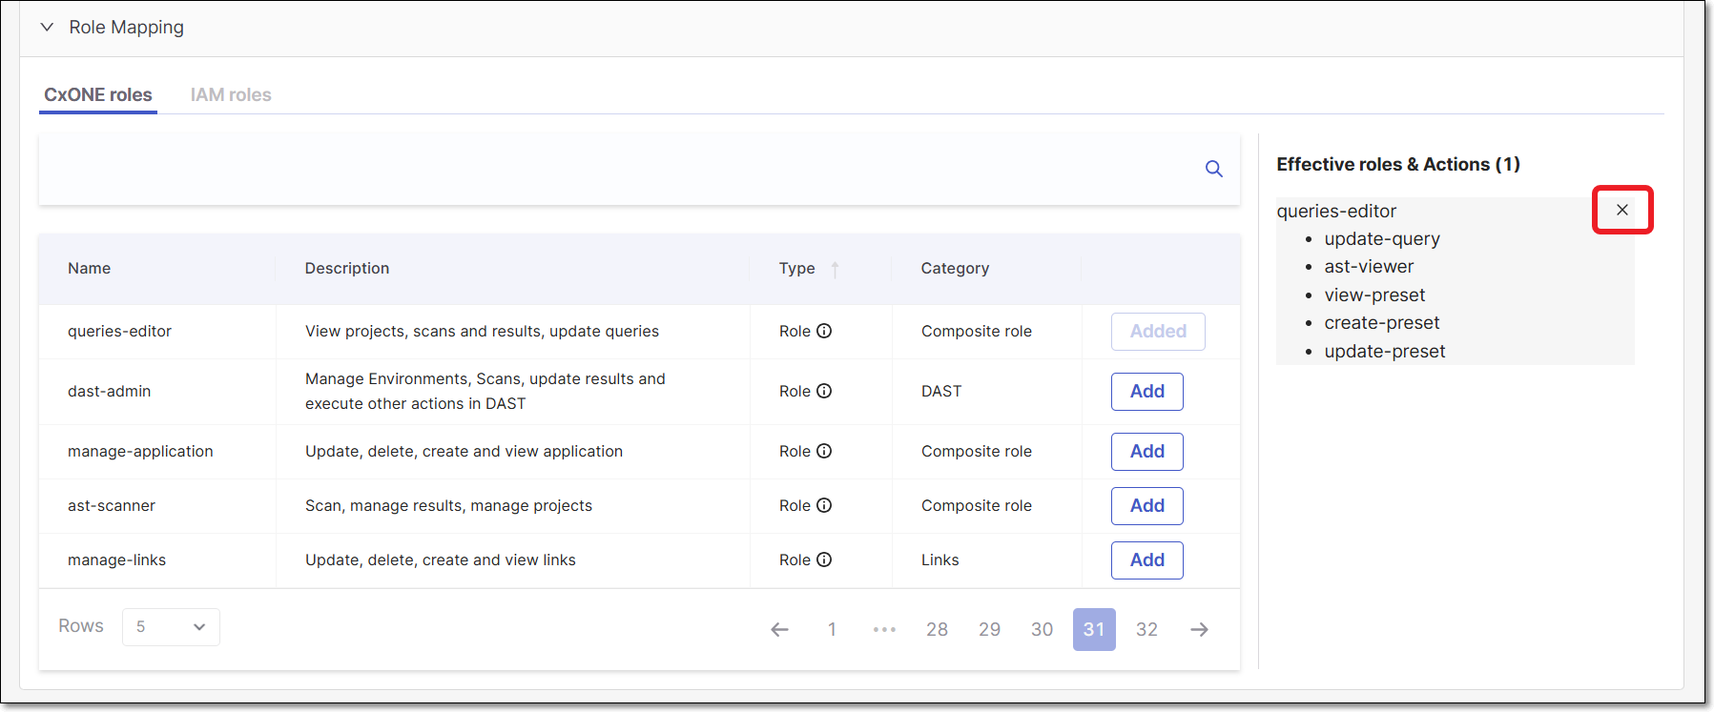Viewport: 1714px width, 712px height.
Task: Click the create-preset action item
Action: coord(1382,323)
